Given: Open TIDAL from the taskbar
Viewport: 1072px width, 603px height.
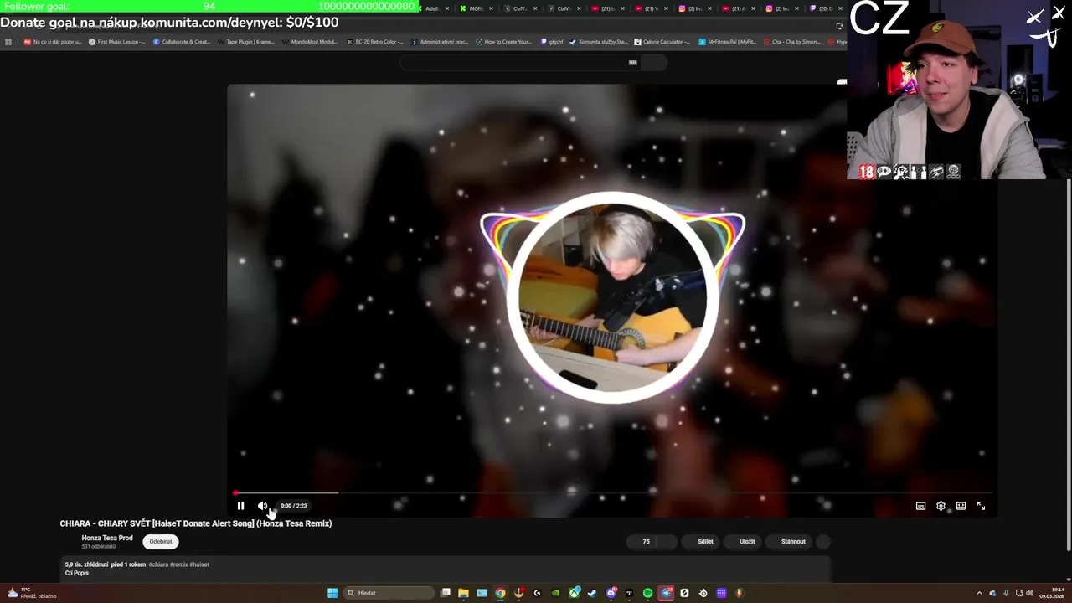Looking at the screenshot, I should coord(629,593).
